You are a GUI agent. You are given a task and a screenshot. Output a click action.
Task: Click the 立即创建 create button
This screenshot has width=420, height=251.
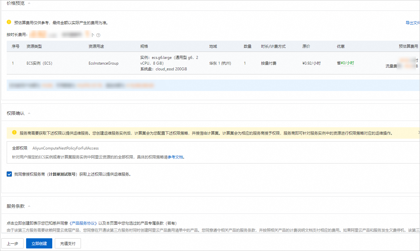(x=39, y=243)
